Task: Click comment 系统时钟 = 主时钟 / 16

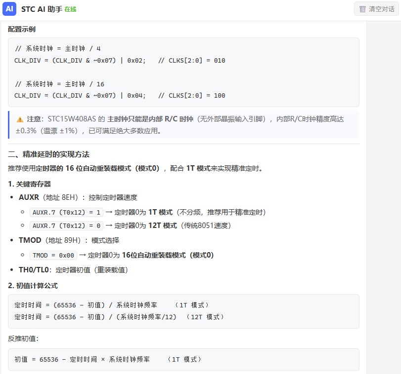Action: [60, 84]
